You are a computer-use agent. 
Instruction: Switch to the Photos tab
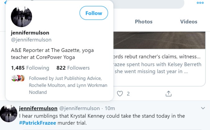point(144,21)
